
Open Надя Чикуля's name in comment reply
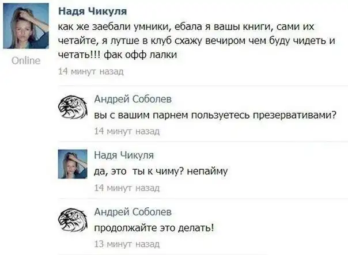pos(124,155)
